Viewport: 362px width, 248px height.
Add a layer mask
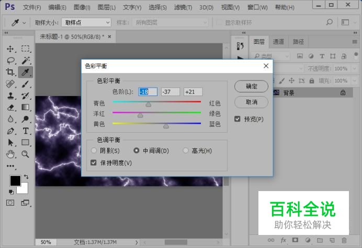(x=295, y=240)
